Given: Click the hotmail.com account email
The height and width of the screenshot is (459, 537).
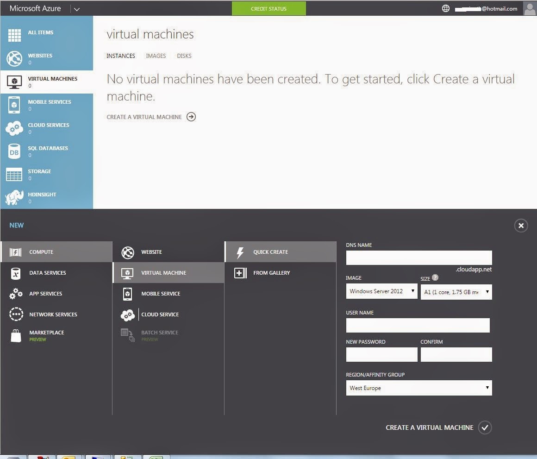Looking at the screenshot, I should point(486,8).
